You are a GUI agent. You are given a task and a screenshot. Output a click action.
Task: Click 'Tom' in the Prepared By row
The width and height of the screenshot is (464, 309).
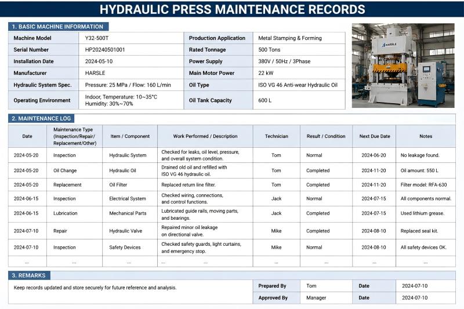(x=311, y=286)
